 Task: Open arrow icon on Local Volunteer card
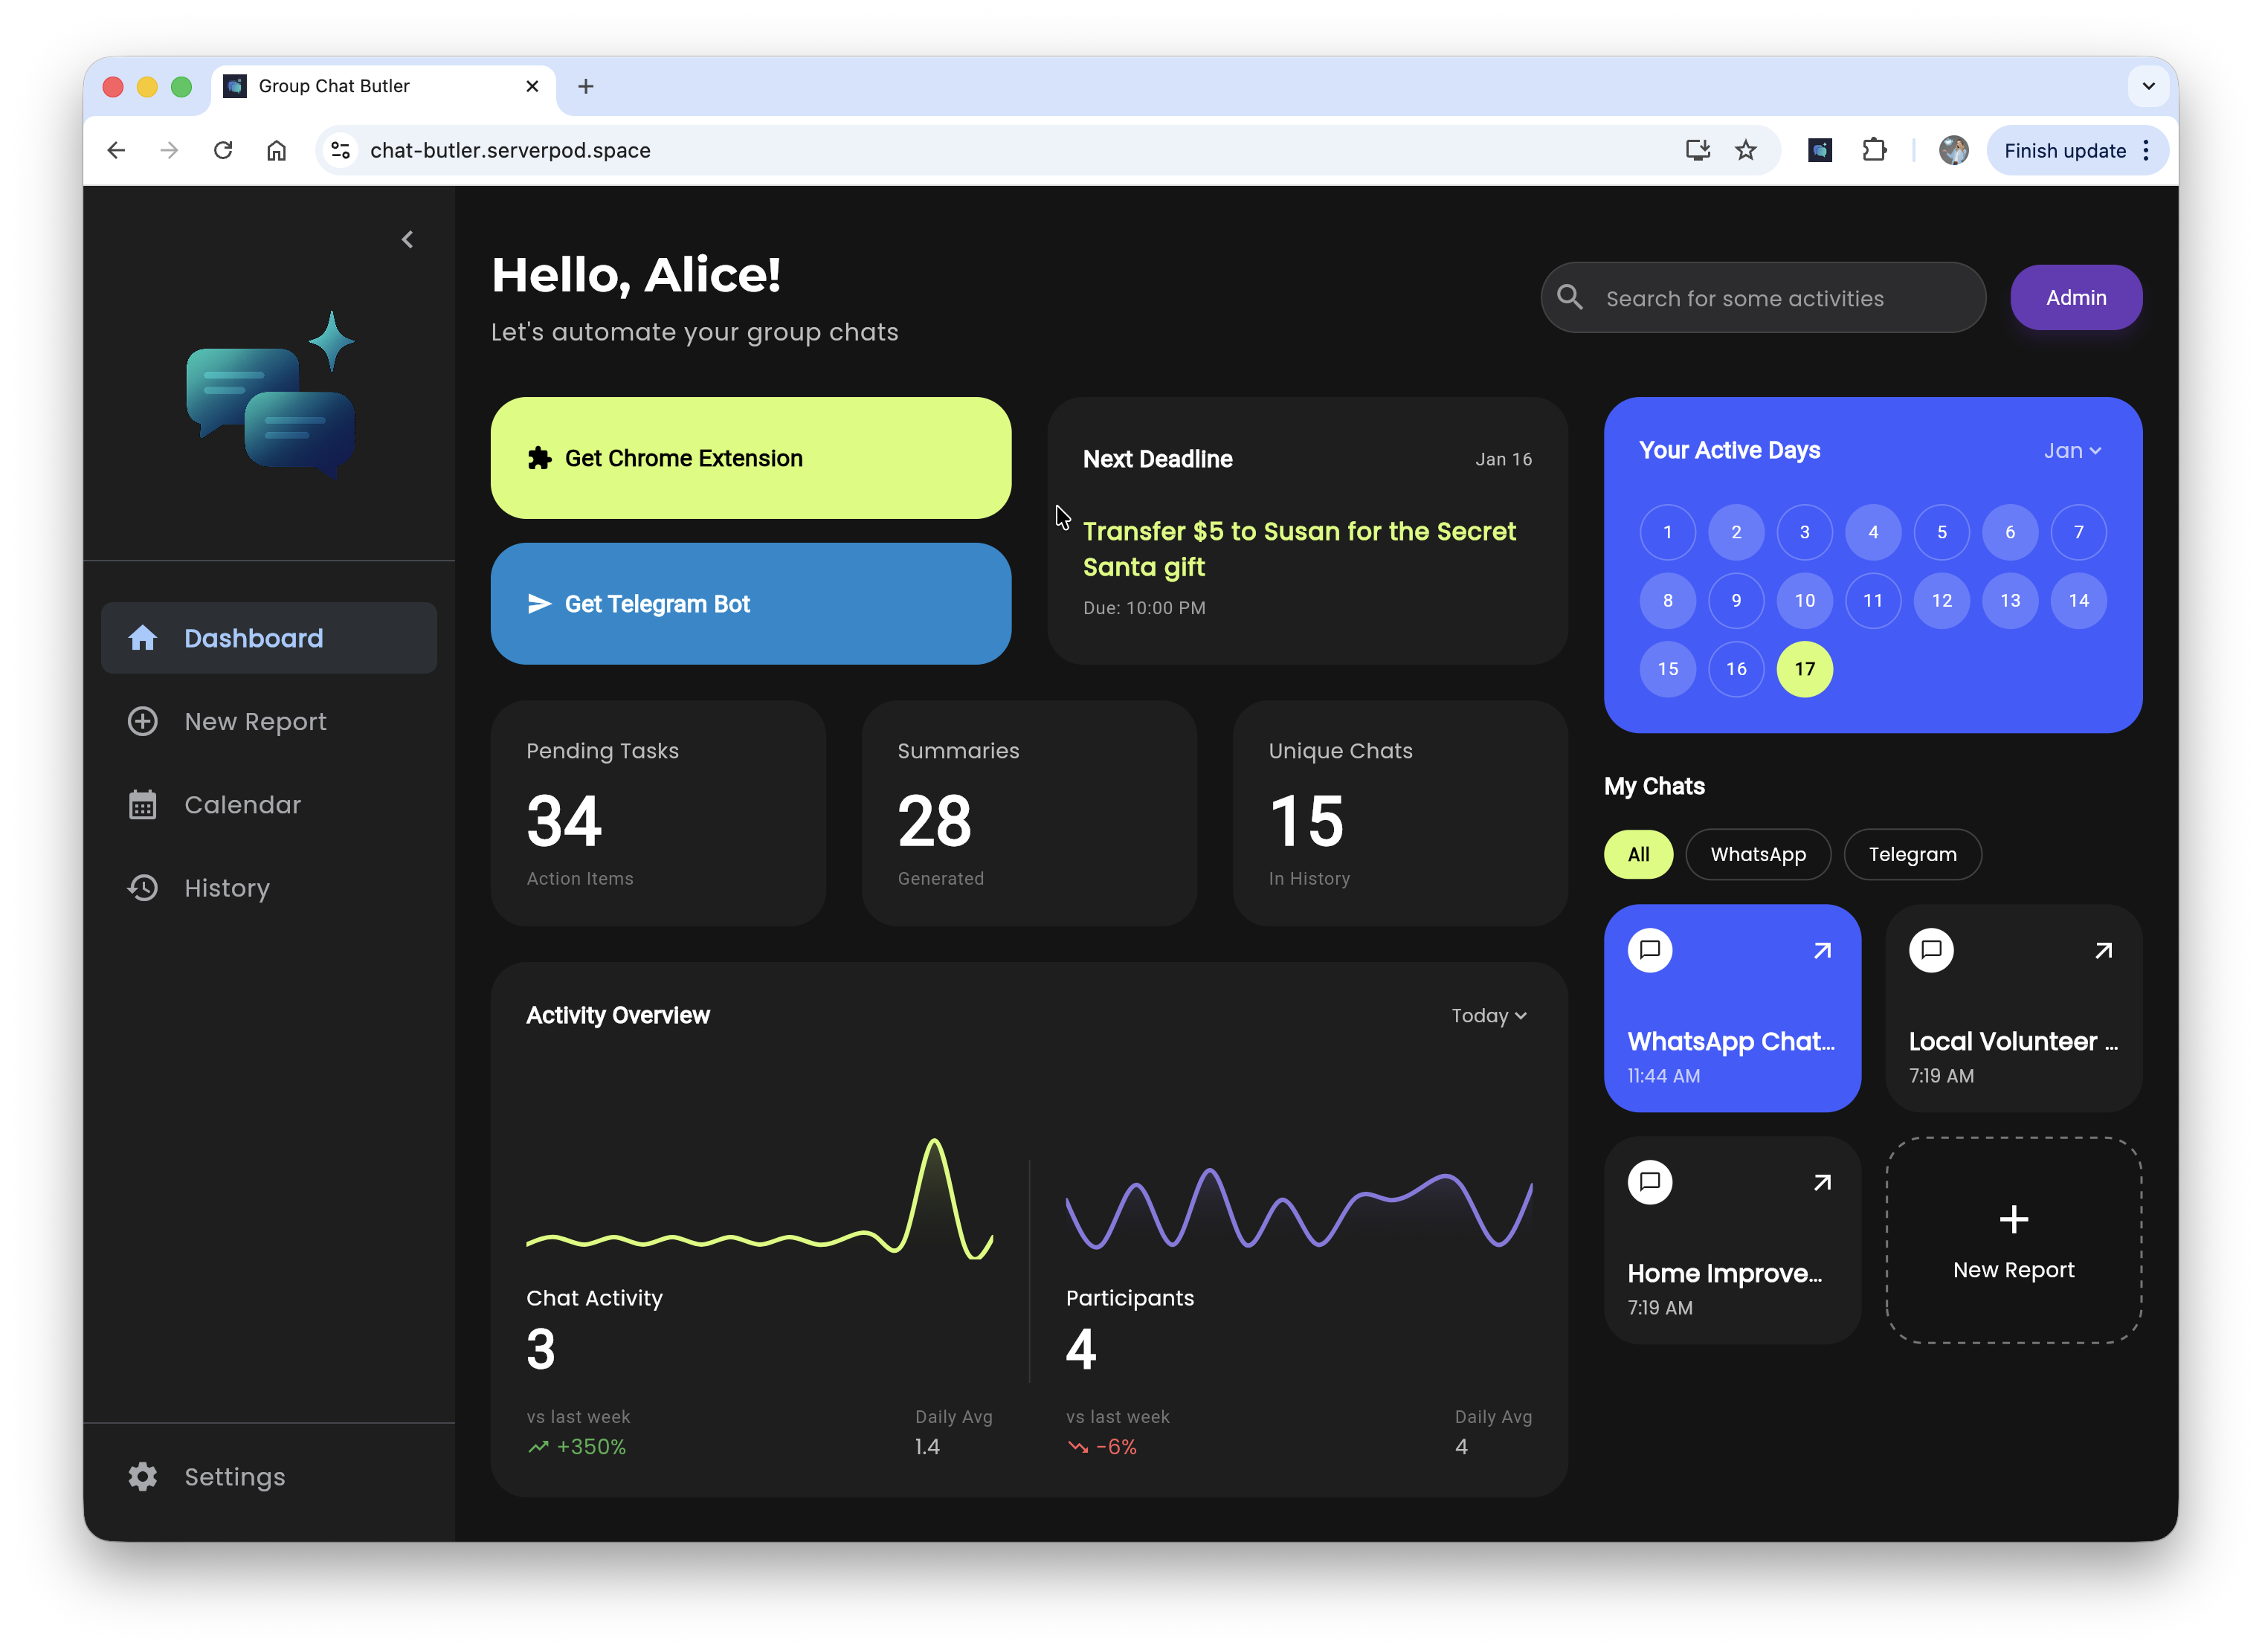[2103, 951]
